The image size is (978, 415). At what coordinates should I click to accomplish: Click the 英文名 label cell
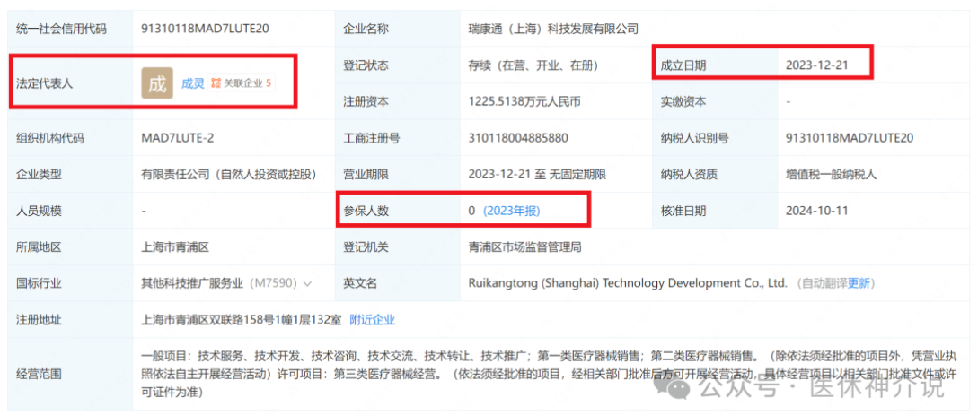pos(398,284)
